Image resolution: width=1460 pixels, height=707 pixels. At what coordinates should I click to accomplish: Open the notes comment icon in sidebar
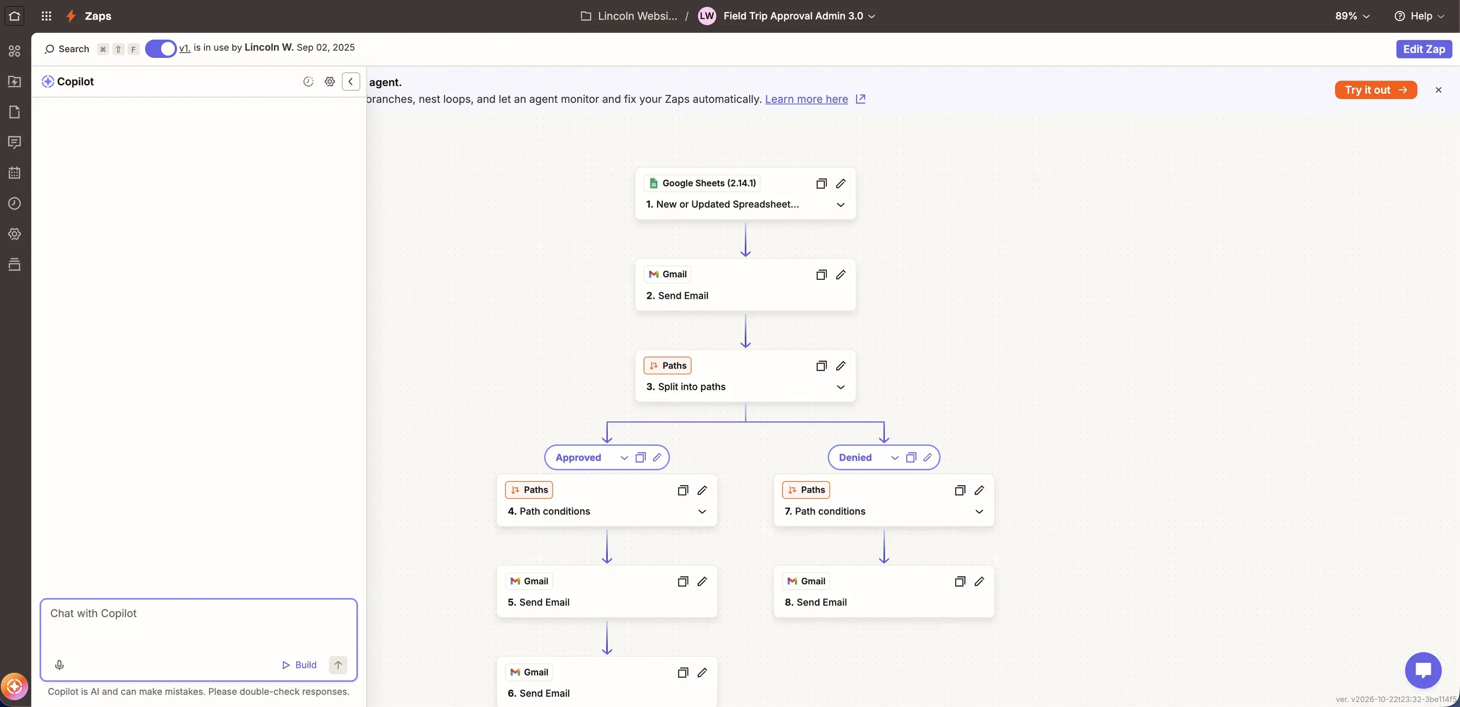coord(15,143)
